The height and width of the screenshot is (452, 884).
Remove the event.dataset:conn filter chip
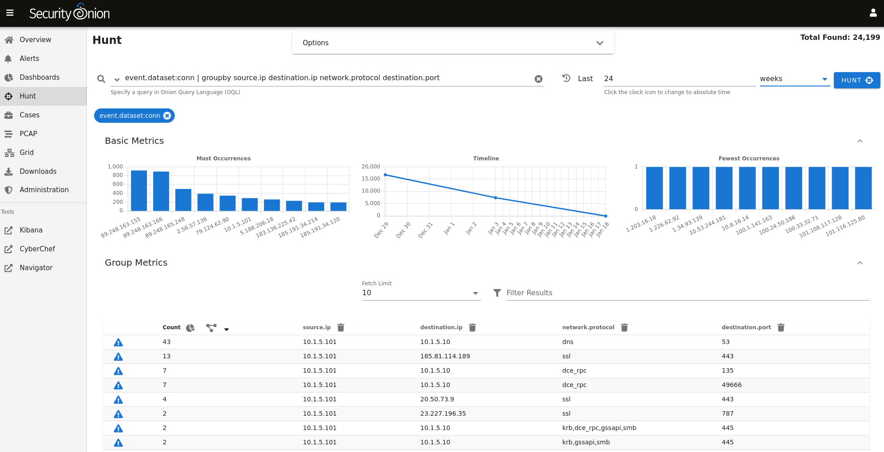pos(167,116)
